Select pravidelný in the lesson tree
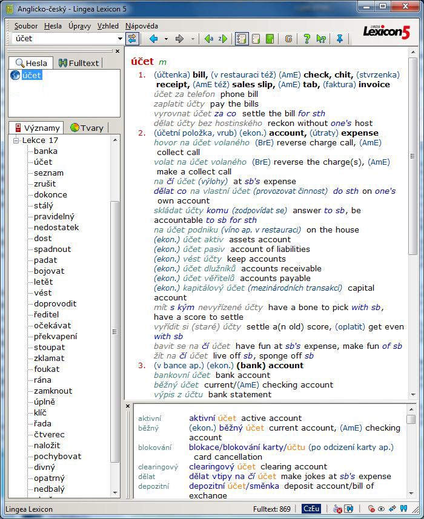This screenshot has width=424, height=519. point(54,216)
